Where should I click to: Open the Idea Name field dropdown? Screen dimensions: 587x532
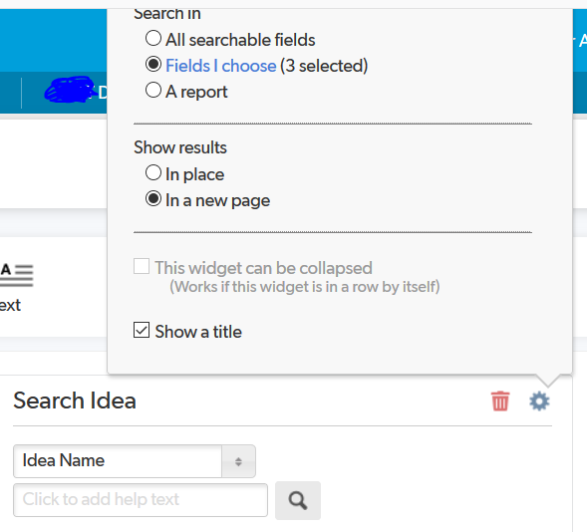[x=135, y=461]
